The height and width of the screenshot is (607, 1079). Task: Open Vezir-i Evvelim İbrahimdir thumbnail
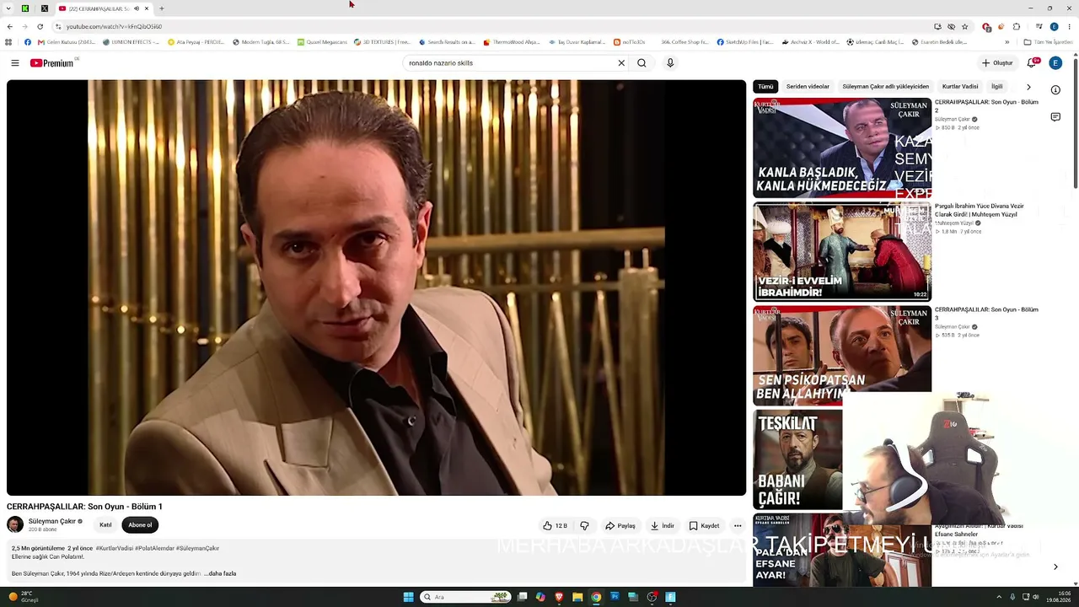point(842,252)
